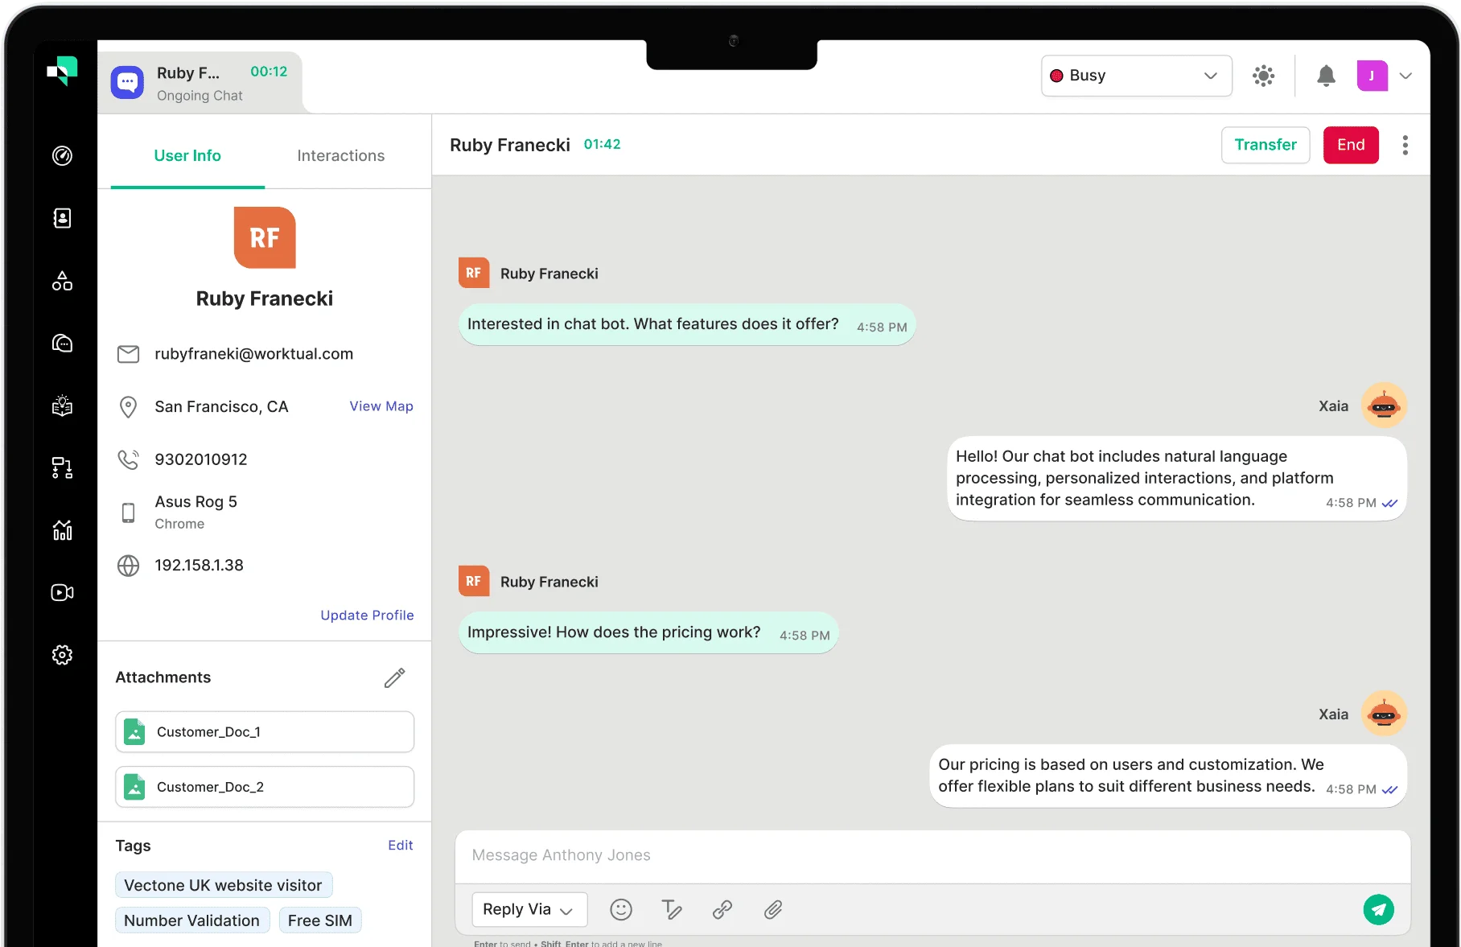Open the workflow icon in sidebar

point(62,468)
